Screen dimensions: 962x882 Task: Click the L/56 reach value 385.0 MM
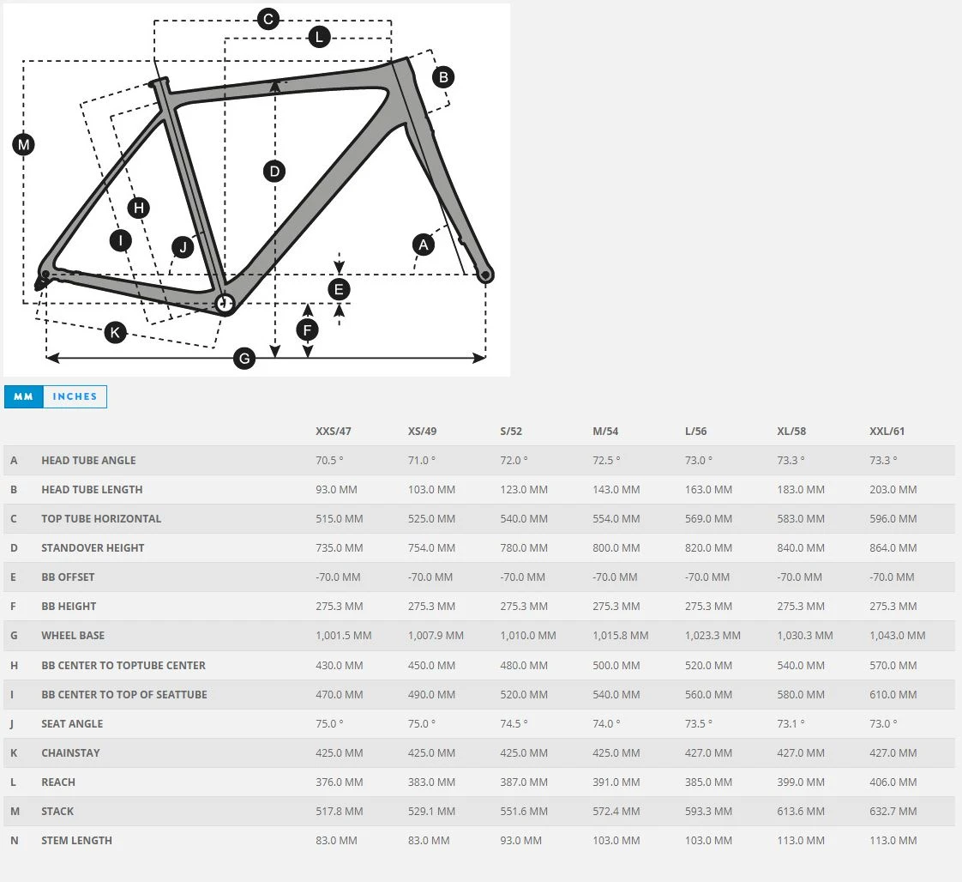[708, 782]
